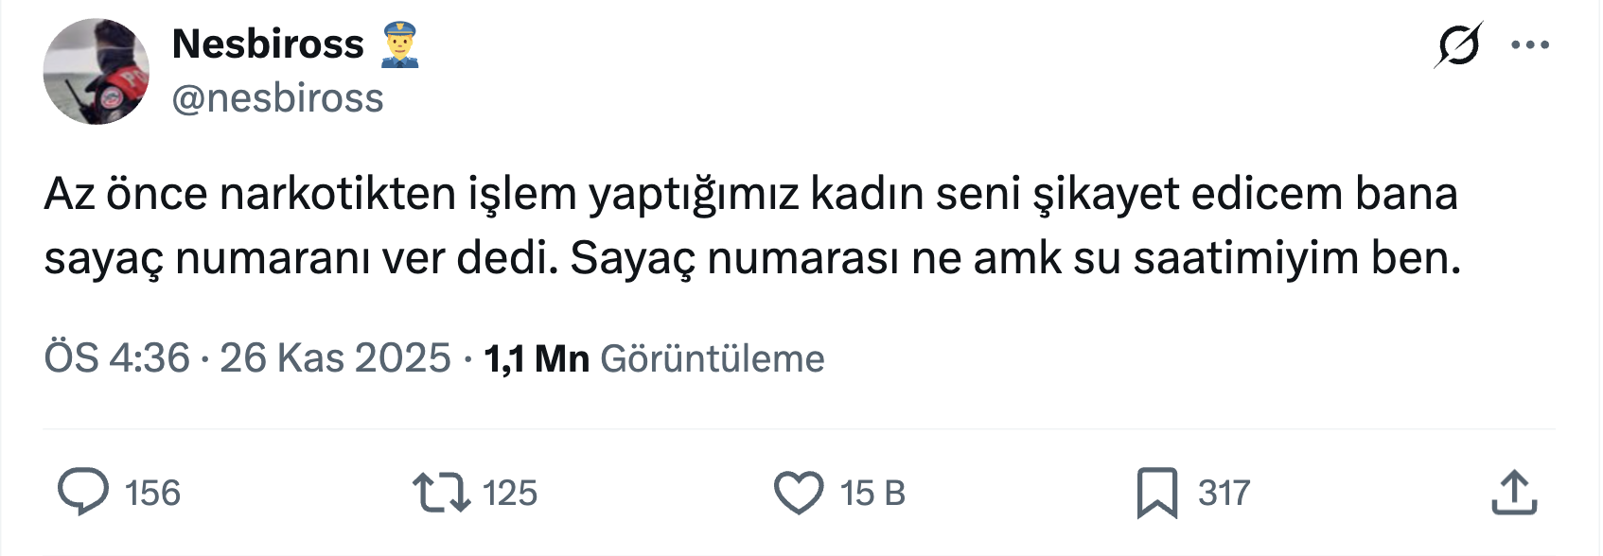The height and width of the screenshot is (556, 1603).
Task: Click the reply speech bubble icon
Action: pos(83,493)
